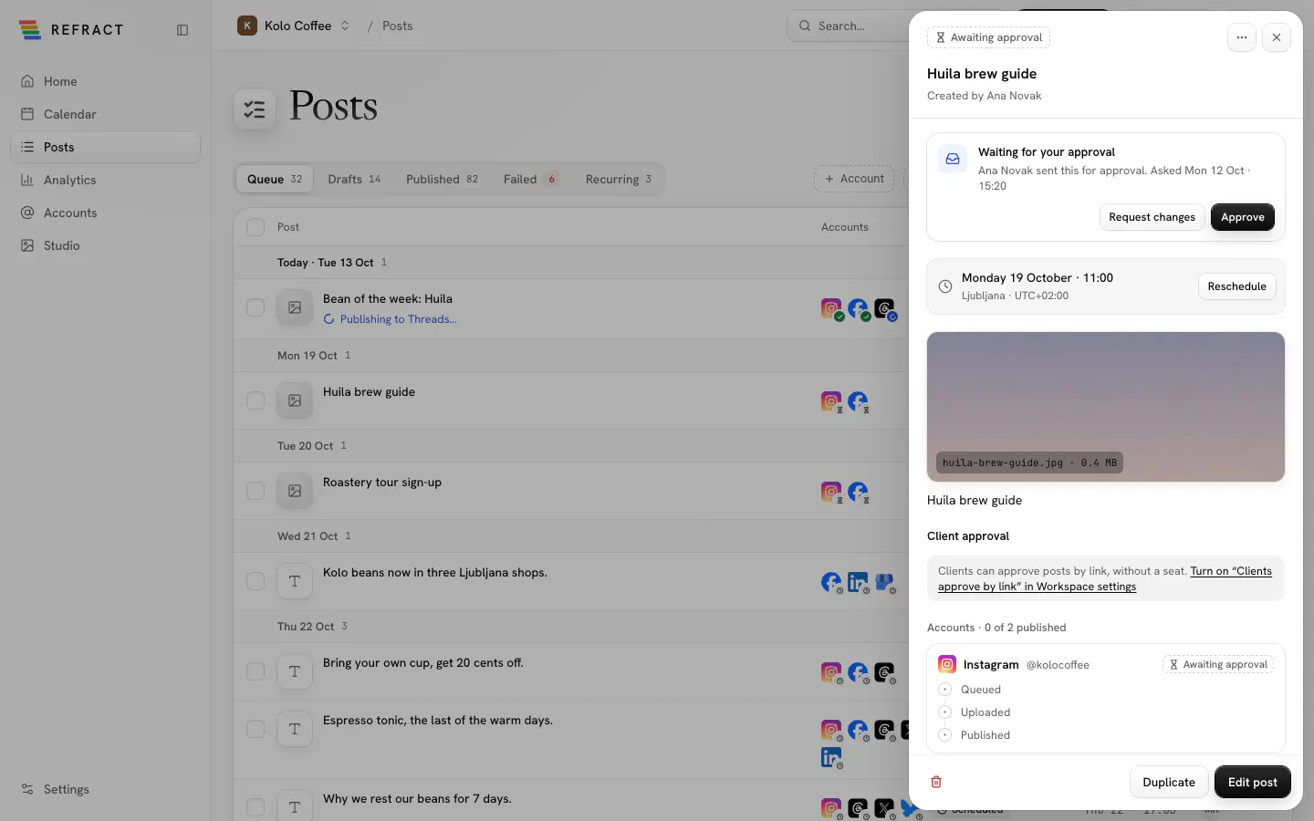
Task: Click X icon on Why we rest beans row
Action: tap(884, 807)
